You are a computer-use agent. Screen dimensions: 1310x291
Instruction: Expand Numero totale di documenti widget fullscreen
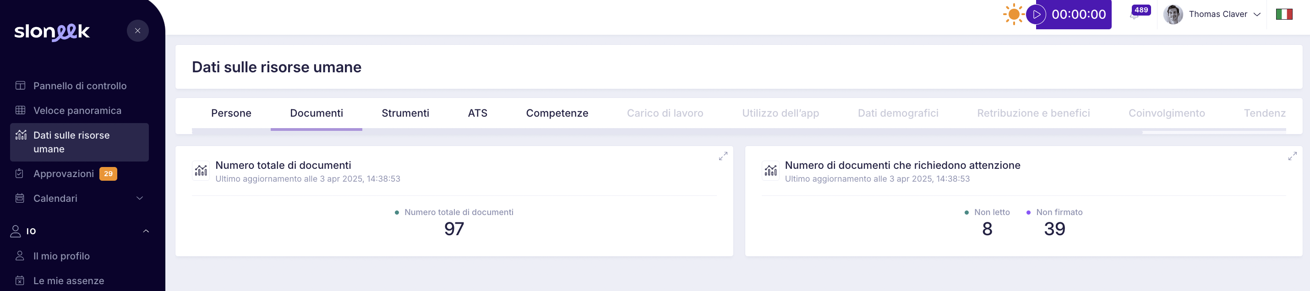723,156
